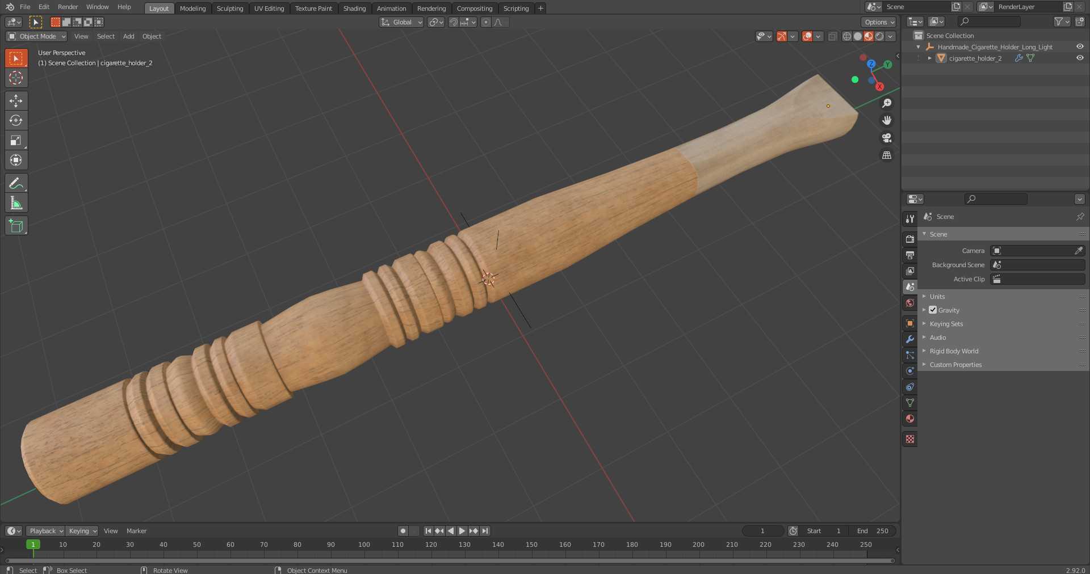Open Object Data properties tab
This screenshot has height=574, width=1090.
tap(910, 403)
